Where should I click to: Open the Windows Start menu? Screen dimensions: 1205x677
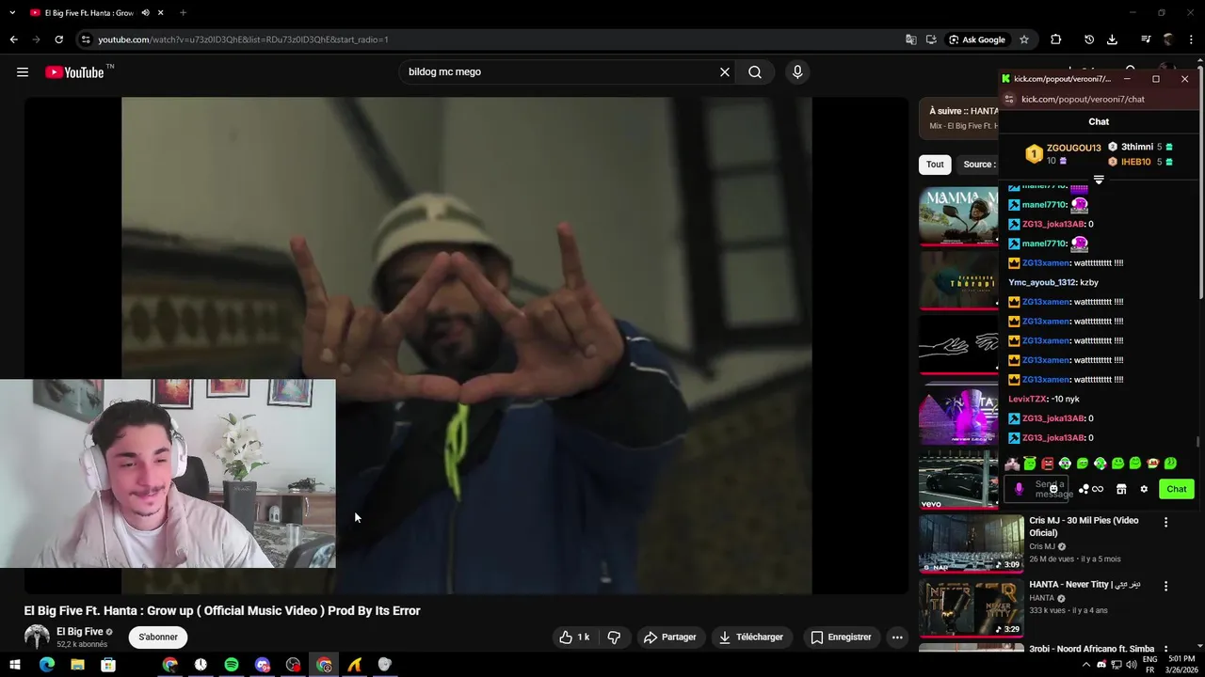click(15, 665)
